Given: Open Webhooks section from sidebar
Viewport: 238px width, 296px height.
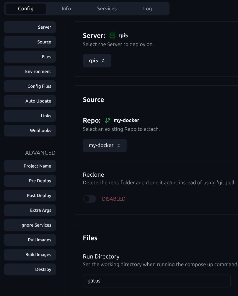Looking at the screenshot, I should pos(30,131).
